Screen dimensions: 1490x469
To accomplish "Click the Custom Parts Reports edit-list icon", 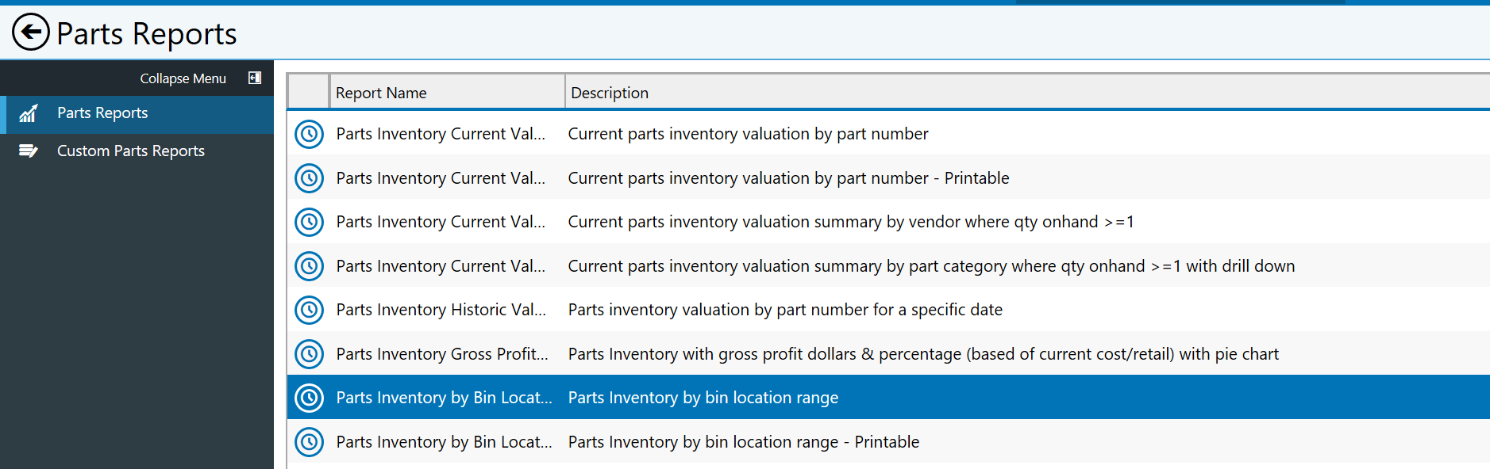I will (29, 151).
